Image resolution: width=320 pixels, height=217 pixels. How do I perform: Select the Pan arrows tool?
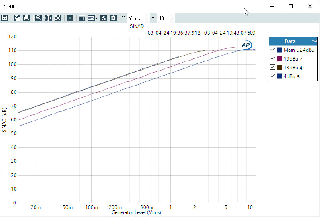(x=48, y=18)
